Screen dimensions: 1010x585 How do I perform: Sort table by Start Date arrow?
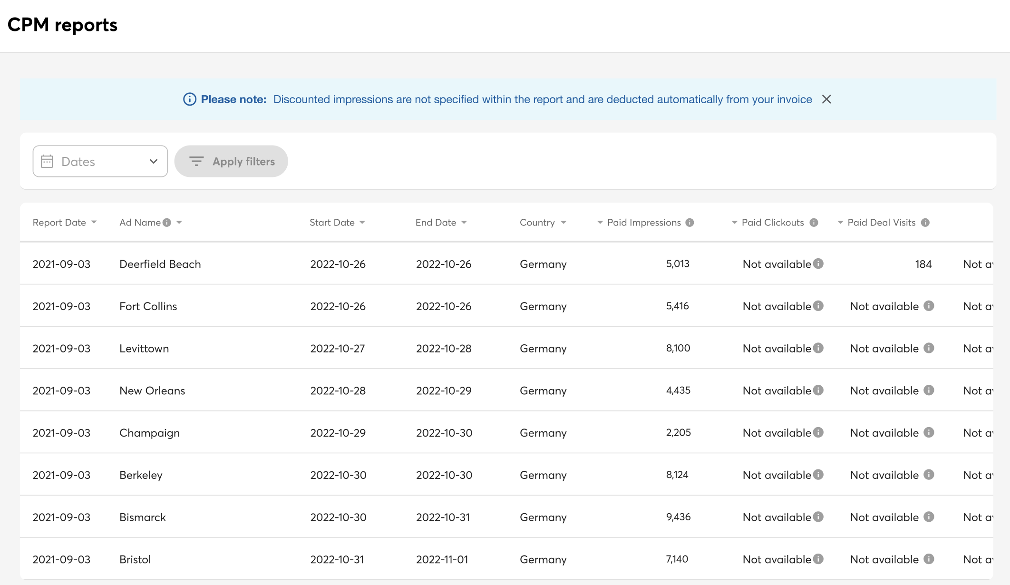[362, 223]
